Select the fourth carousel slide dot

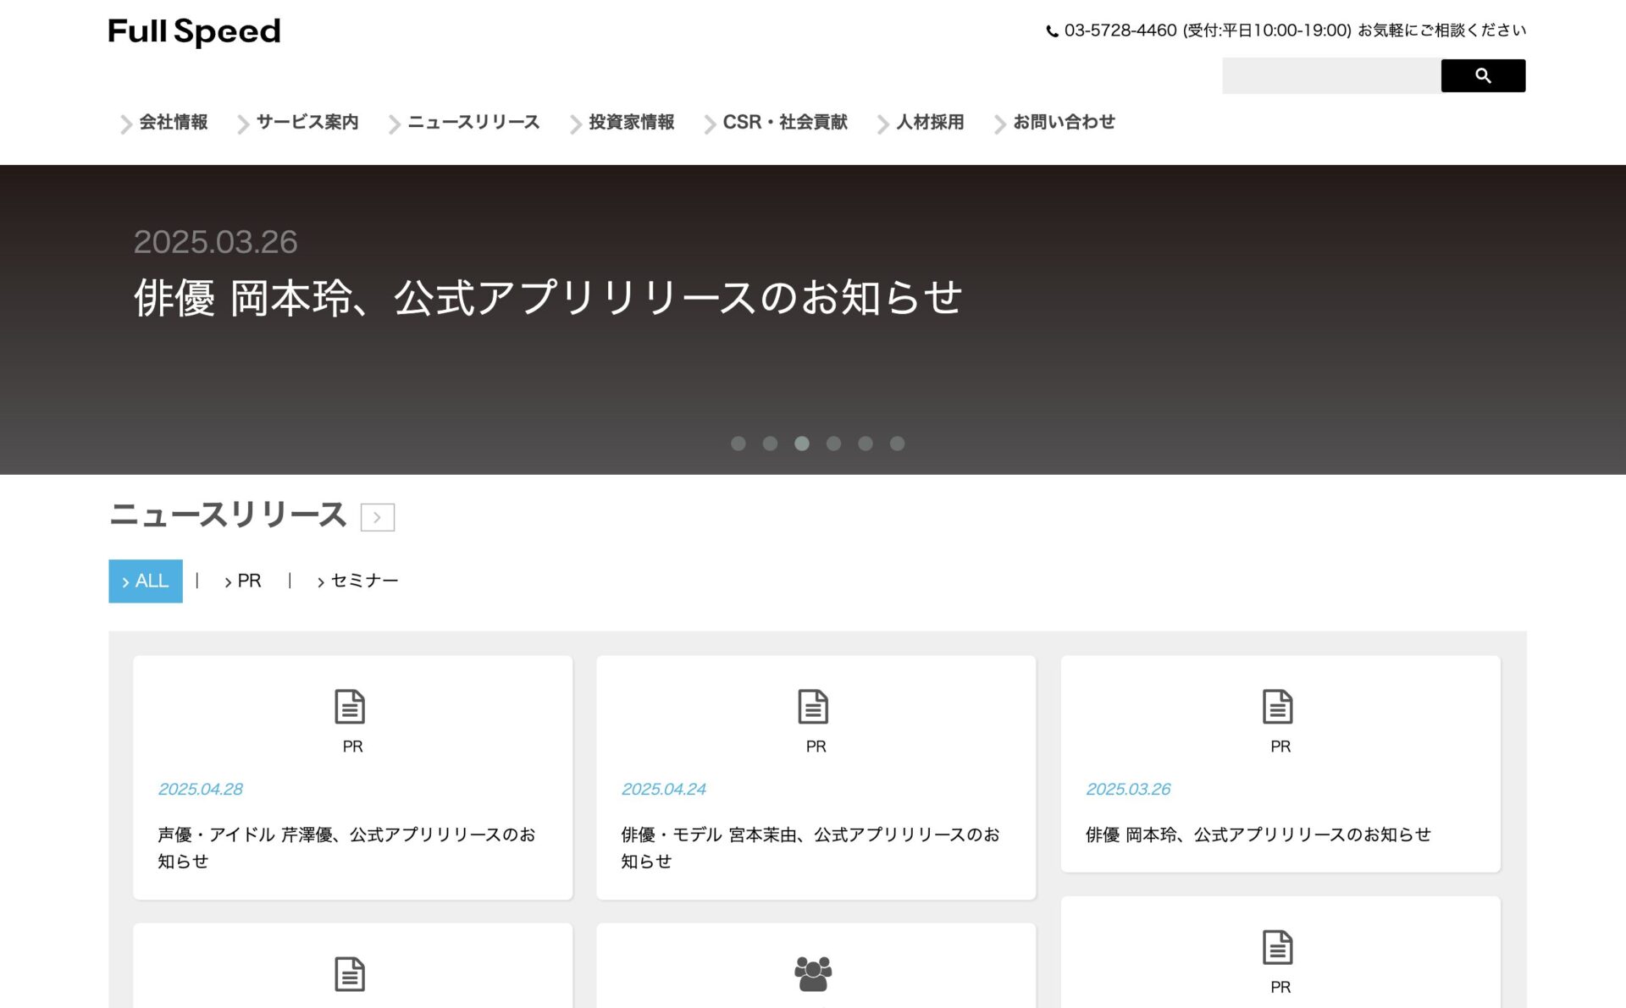point(833,443)
